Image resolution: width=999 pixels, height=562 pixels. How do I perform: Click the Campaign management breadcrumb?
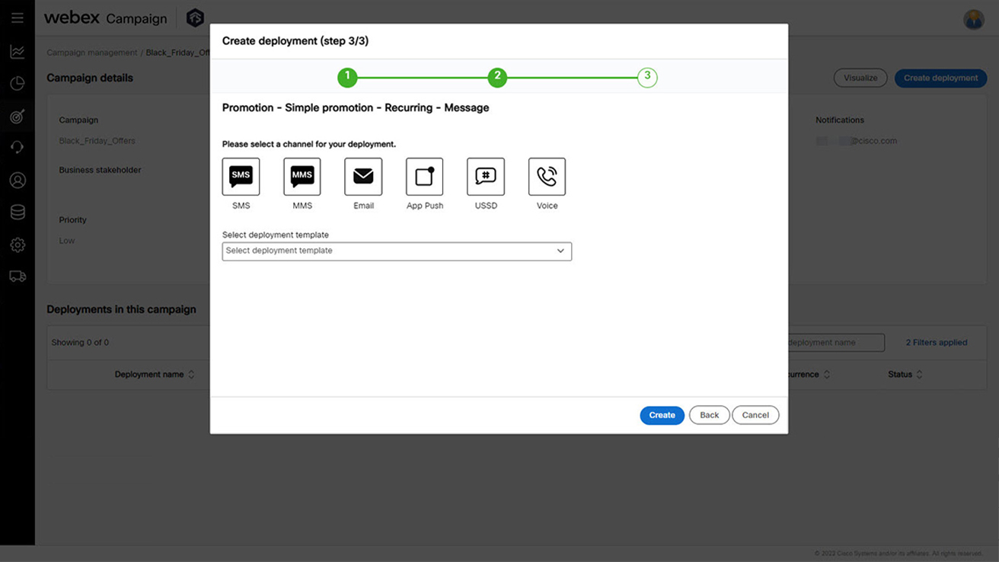click(92, 53)
